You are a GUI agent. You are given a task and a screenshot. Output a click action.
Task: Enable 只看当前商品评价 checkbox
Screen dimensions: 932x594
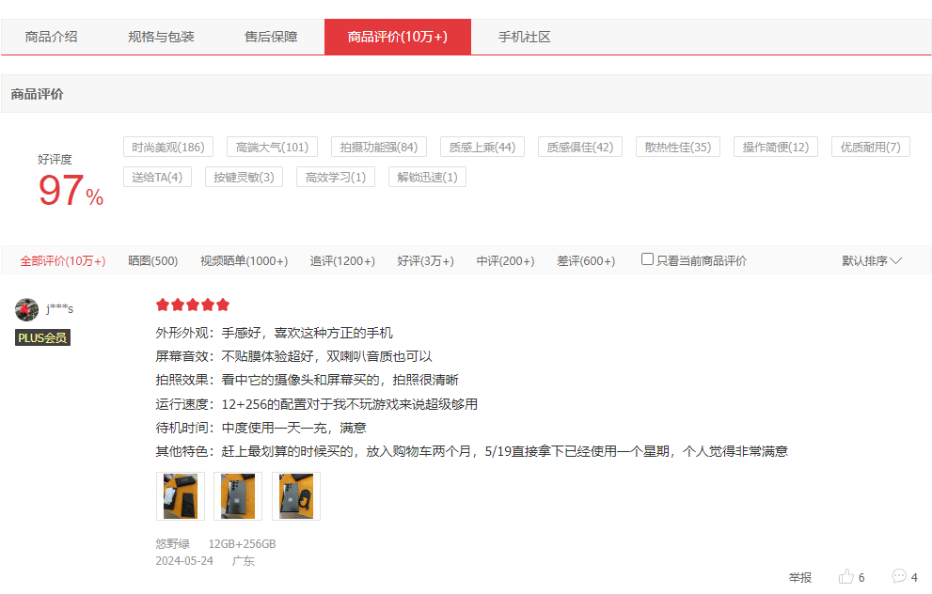tap(647, 259)
